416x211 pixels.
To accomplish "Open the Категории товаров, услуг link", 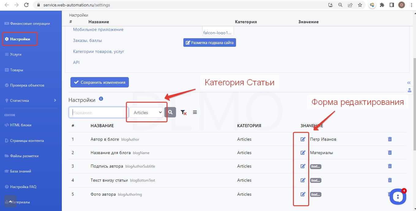I will coord(99,51).
